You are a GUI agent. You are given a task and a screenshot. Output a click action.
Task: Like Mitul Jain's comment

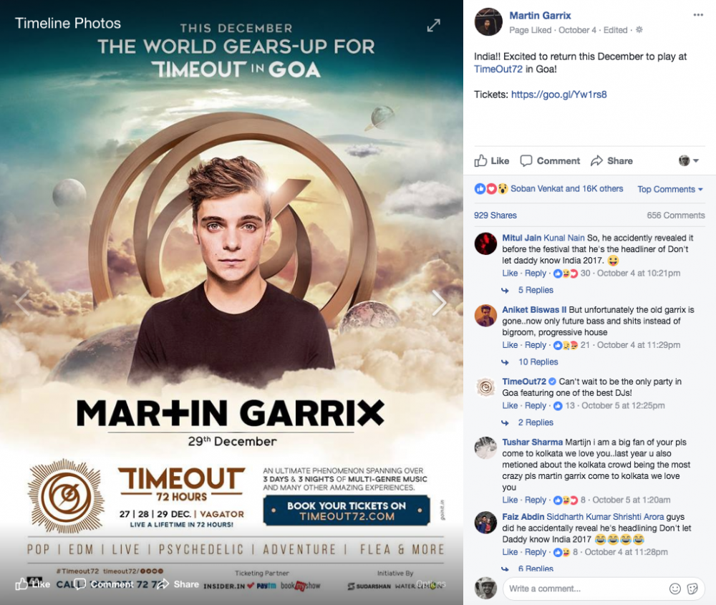click(x=510, y=273)
